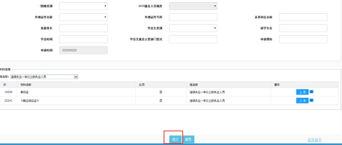Upload file for the 身份证 row

(x=302, y=92)
